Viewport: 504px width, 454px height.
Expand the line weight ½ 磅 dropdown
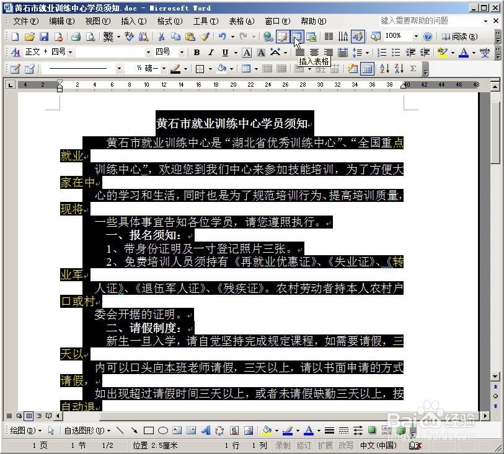164,68
